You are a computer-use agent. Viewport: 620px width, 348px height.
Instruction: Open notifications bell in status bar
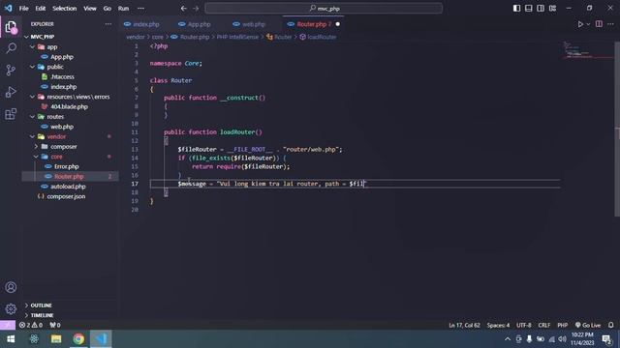[611, 325]
